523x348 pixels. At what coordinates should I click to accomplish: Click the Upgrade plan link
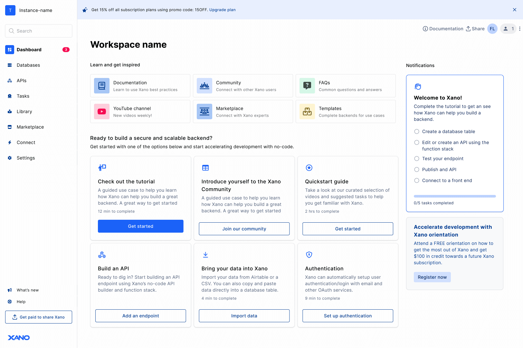pyautogui.click(x=223, y=10)
